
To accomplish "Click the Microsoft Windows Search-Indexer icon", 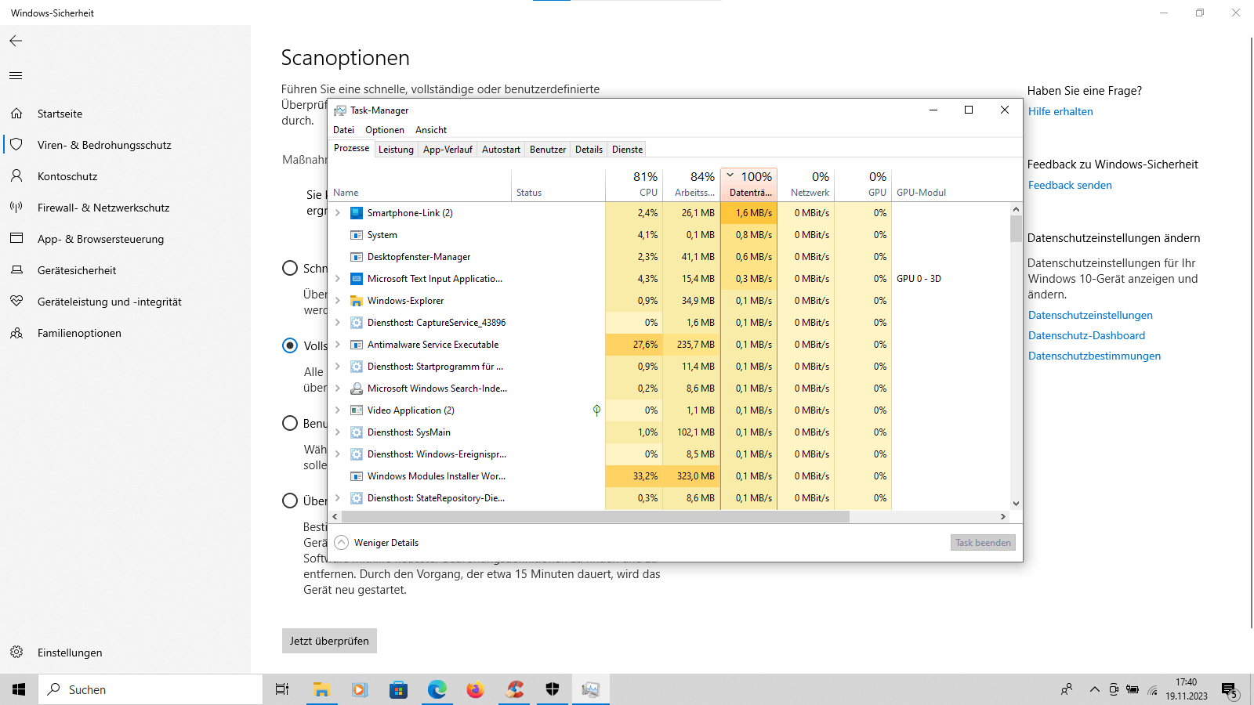I will pos(357,389).
